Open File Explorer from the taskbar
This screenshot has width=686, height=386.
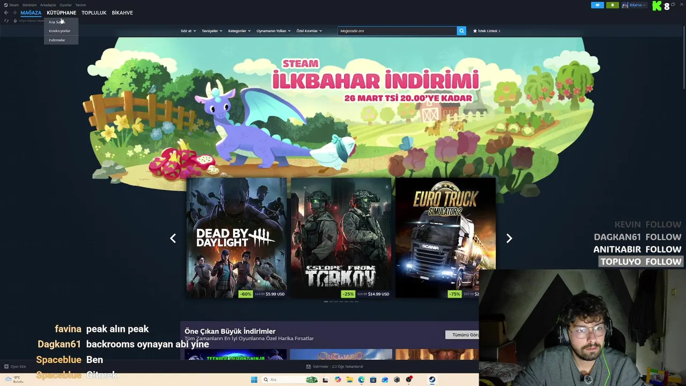pos(349,380)
